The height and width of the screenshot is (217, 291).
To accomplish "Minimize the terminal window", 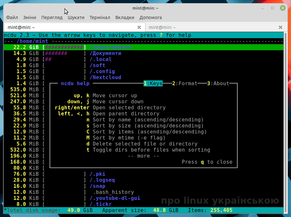I will pyautogui.click(x=262, y=8).
